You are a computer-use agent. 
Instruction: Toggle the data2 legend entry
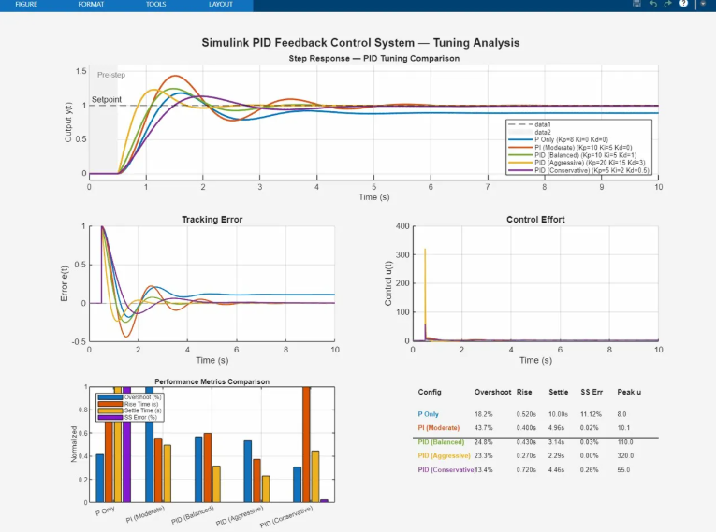[530, 132]
